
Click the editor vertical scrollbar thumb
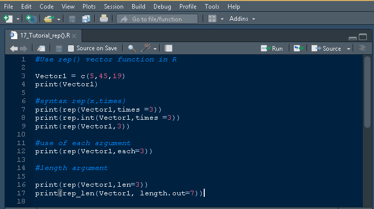[367, 92]
